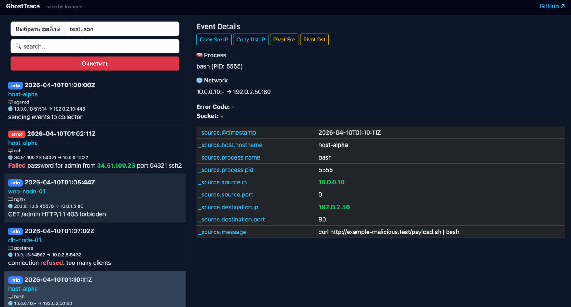Click the web-node-01 hostname
The image size is (571, 307).
(x=27, y=192)
